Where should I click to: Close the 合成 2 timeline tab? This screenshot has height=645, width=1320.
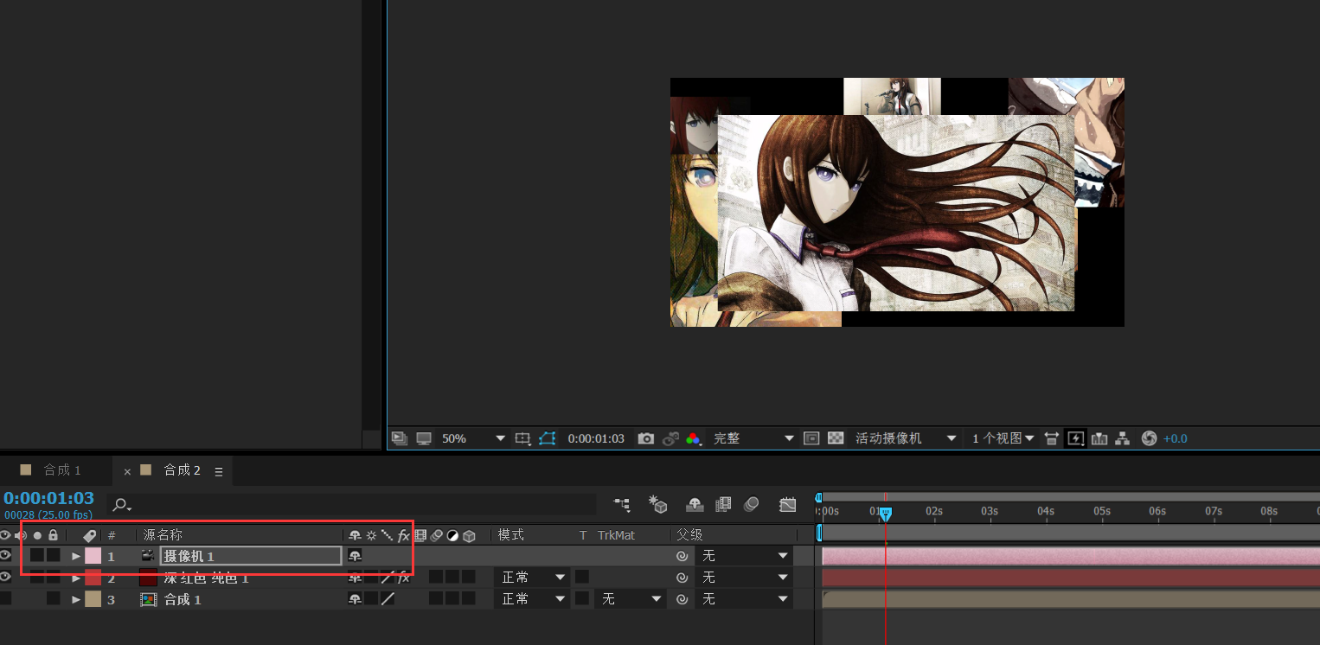pyautogui.click(x=127, y=471)
